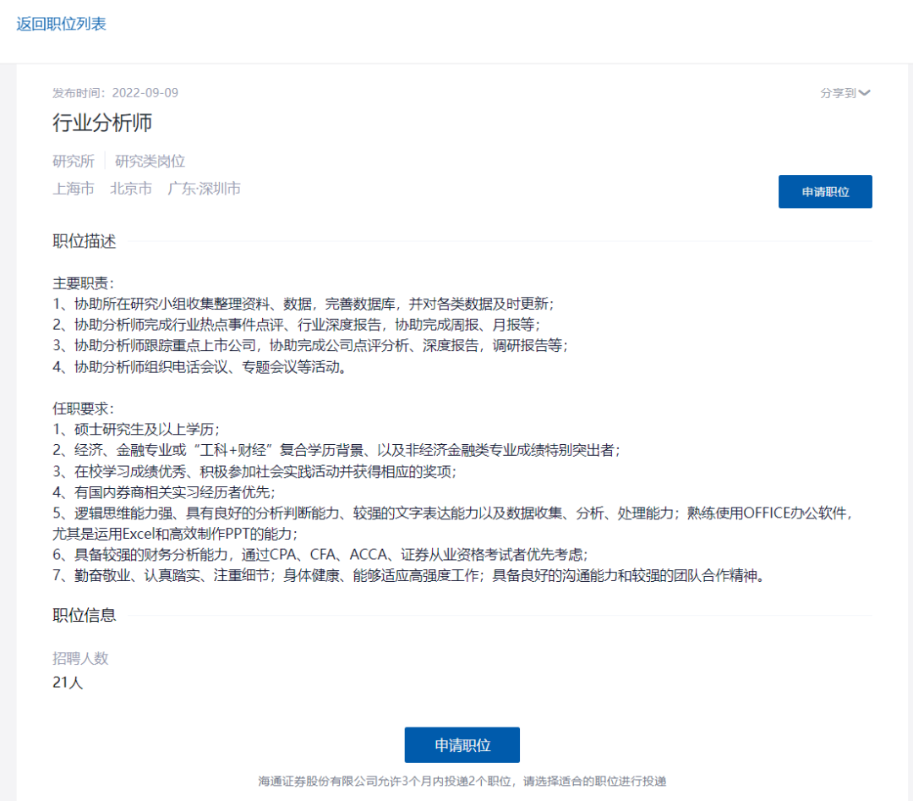This screenshot has width=913, height=801.
Task: Open the 返回职位列表 link
Action: (x=60, y=26)
